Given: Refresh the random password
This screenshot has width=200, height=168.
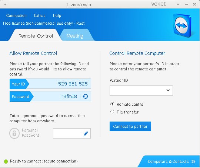Looking at the screenshot, I should click(x=85, y=97).
